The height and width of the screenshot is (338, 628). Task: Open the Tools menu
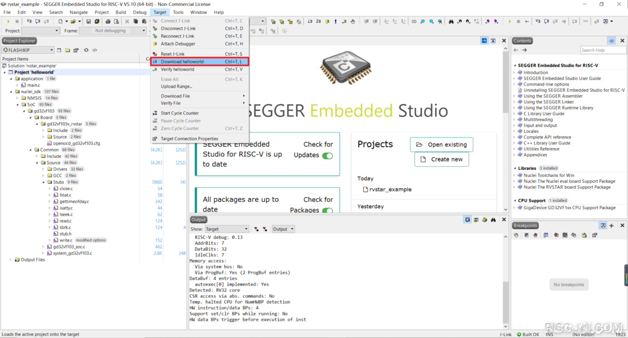tap(178, 12)
